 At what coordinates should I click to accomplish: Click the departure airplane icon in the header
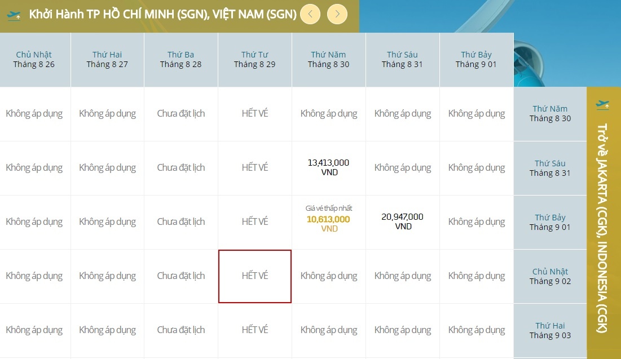pos(14,14)
